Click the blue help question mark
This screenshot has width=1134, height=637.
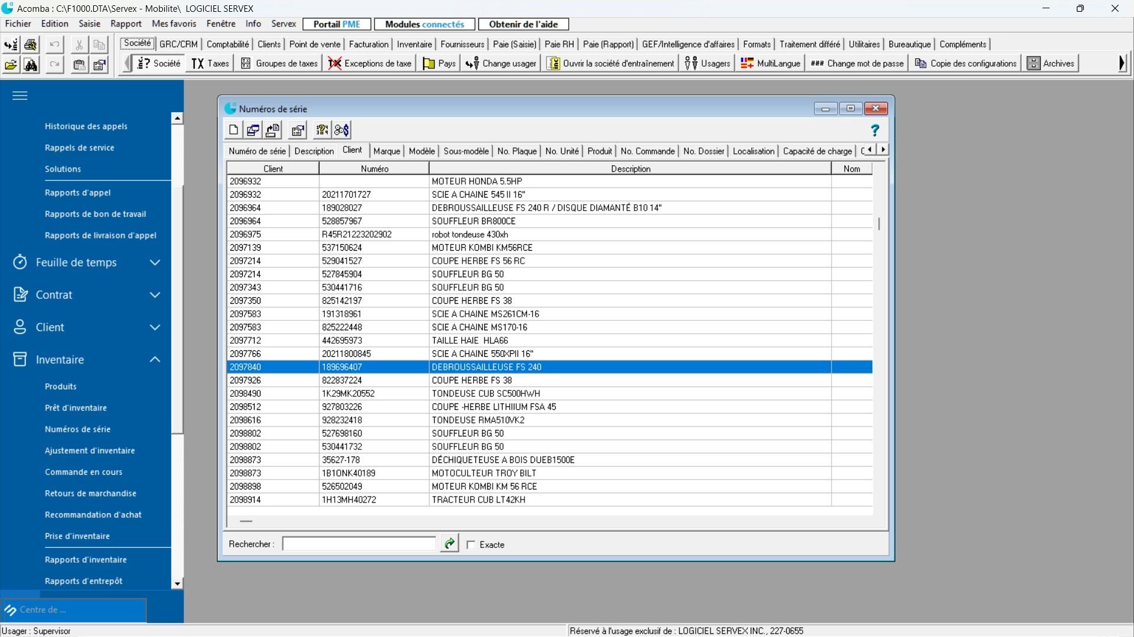pyautogui.click(x=875, y=130)
